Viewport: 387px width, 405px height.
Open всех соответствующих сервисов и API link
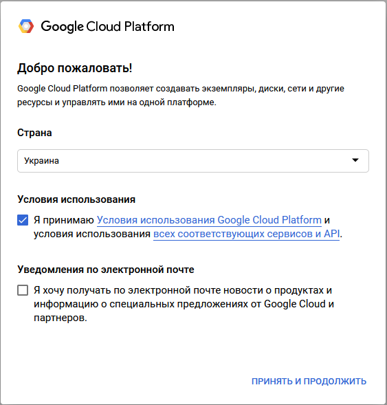(x=246, y=234)
